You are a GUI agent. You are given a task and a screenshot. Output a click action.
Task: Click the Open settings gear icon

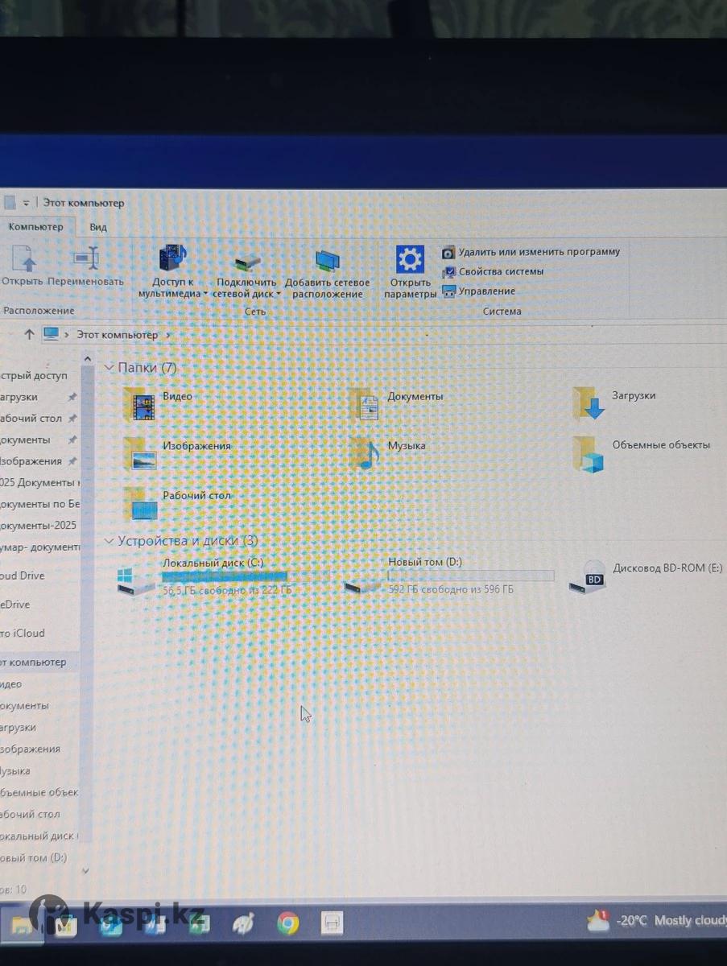click(x=410, y=260)
